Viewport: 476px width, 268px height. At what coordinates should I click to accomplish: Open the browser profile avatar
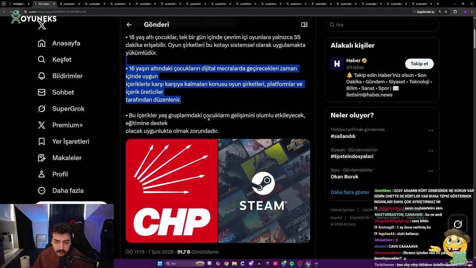click(x=465, y=12)
